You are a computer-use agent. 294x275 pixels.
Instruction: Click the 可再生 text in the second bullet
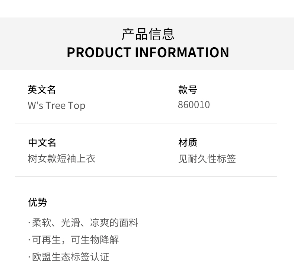pos(46,240)
